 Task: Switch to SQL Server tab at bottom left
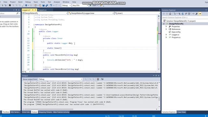tap(15, 112)
